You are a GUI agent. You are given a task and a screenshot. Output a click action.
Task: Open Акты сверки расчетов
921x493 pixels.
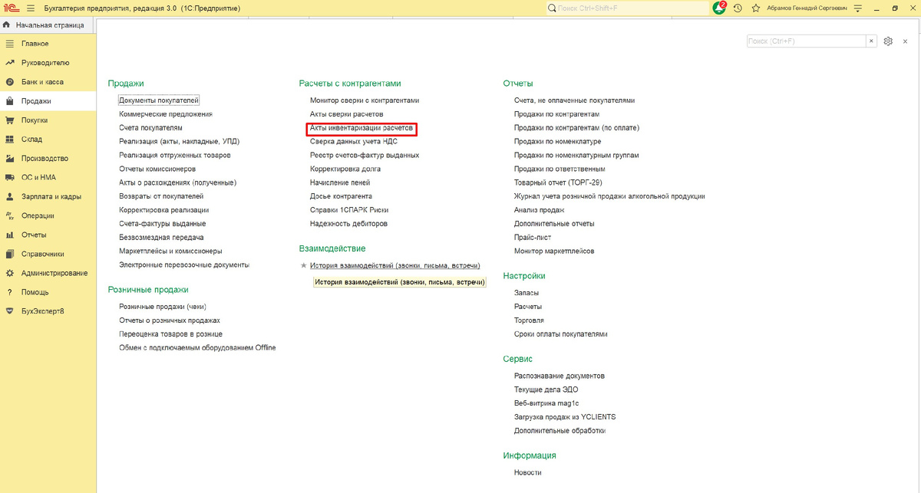pyautogui.click(x=347, y=114)
